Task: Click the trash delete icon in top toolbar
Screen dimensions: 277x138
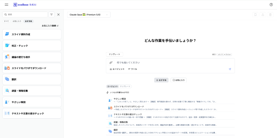Action: (270, 15)
